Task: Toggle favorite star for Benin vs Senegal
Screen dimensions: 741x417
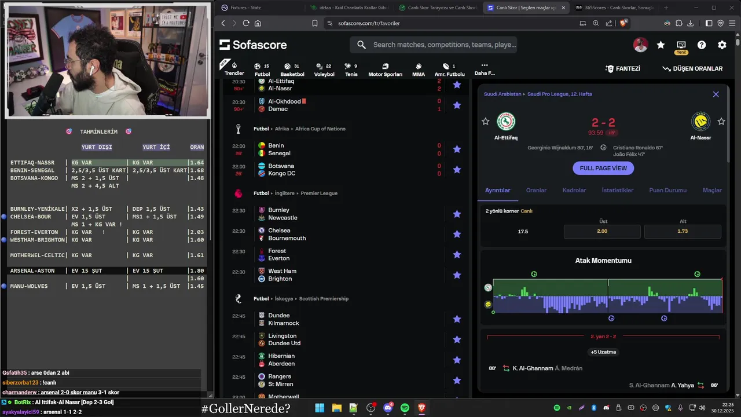Action: tap(457, 149)
